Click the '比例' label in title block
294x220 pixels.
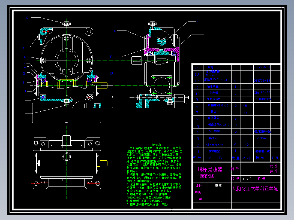tap(235, 178)
